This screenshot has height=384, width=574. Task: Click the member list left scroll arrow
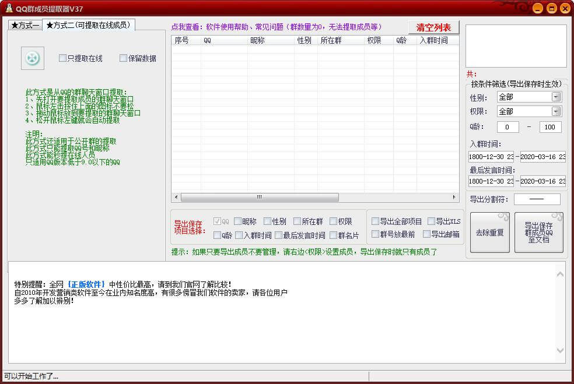pos(176,197)
